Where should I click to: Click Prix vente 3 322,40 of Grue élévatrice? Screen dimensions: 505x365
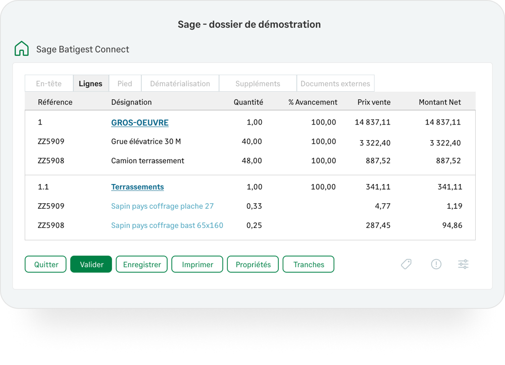point(375,143)
